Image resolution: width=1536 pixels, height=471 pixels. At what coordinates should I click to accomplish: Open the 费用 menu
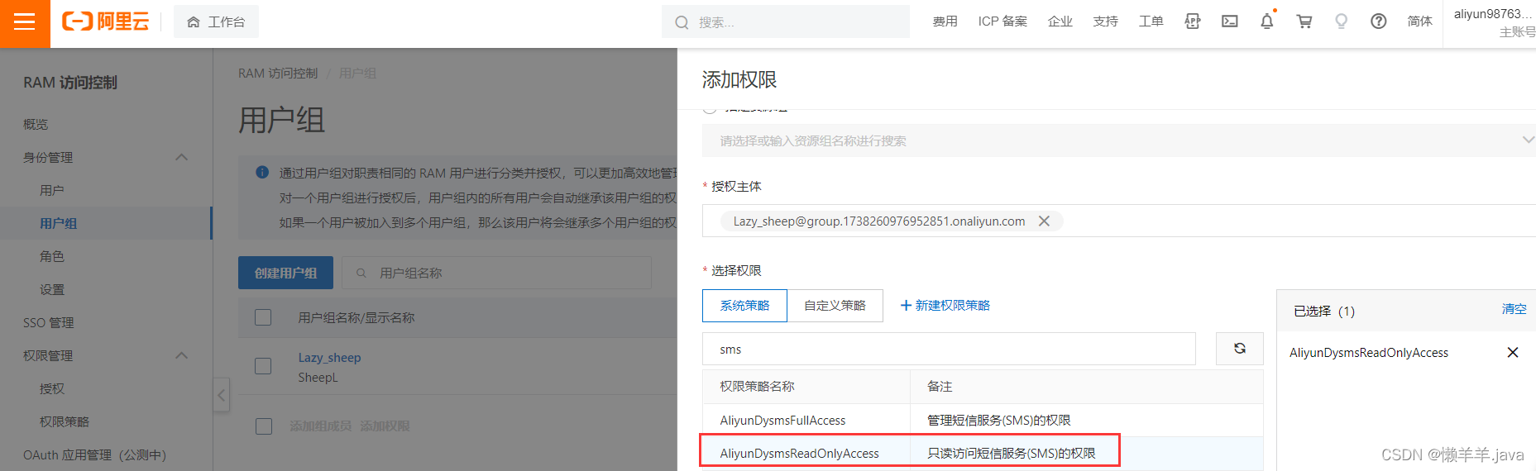(945, 21)
